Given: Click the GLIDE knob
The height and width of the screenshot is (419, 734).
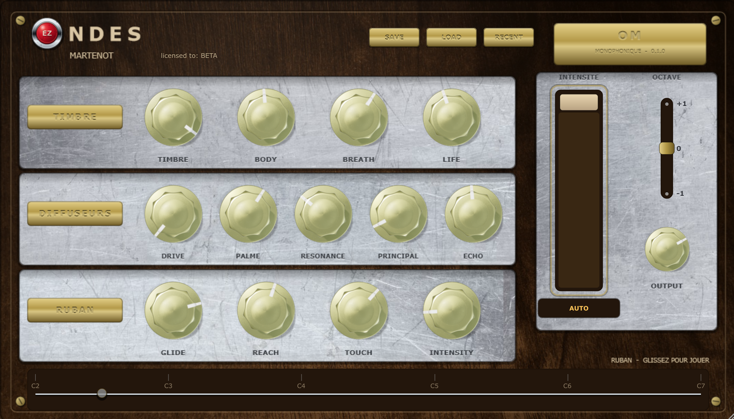Looking at the screenshot, I should coord(173,311).
